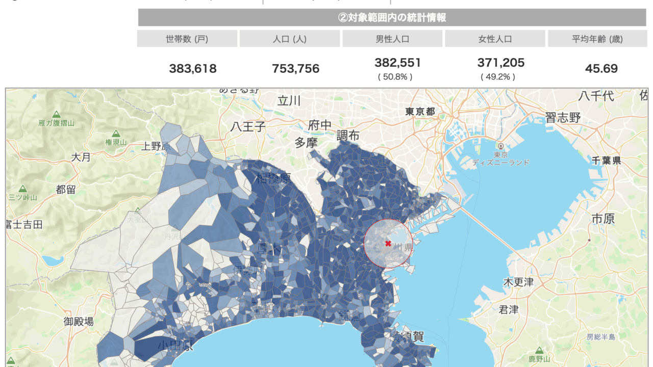Click the 世帯数 (戸) column header
Image resolution: width=653 pixels, height=367 pixels.
coord(187,39)
